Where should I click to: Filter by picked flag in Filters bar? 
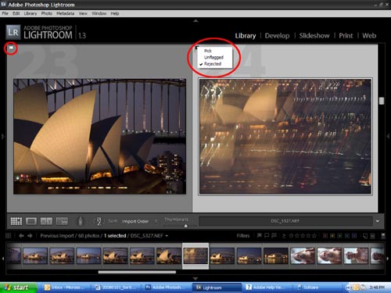pyautogui.click(x=260, y=235)
